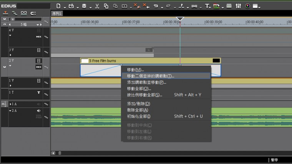The width and height of the screenshot is (292, 164).
Task: Click the ripple delete icon
Action: (145, 6)
